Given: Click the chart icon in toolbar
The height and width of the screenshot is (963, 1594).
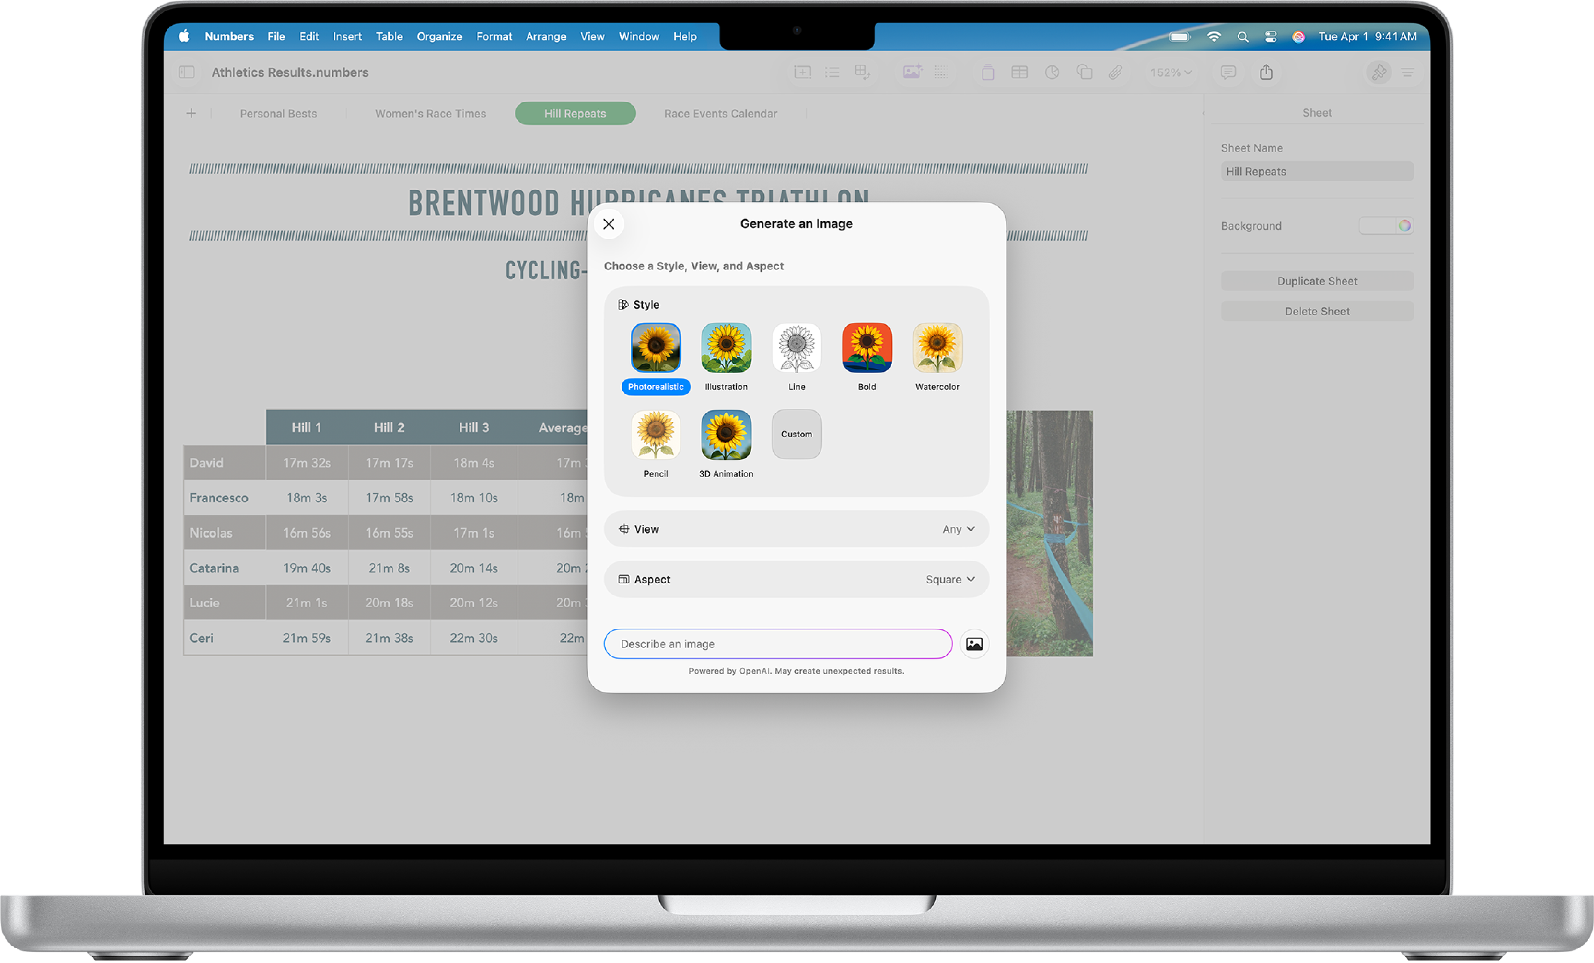Looking at the screenshot, I should coord(1051,73).
